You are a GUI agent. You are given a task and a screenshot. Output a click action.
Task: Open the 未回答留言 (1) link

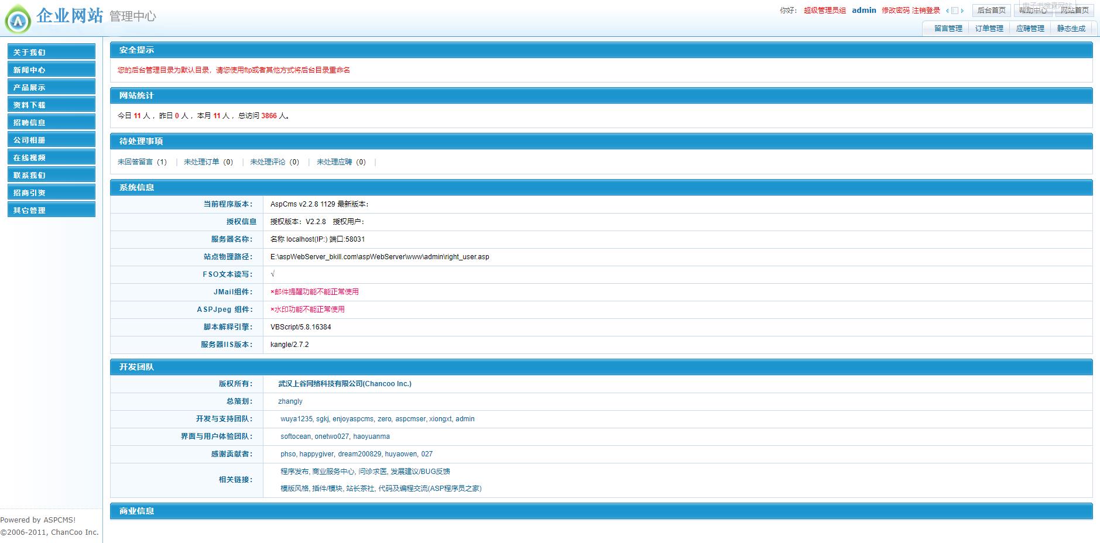(142, 162)
